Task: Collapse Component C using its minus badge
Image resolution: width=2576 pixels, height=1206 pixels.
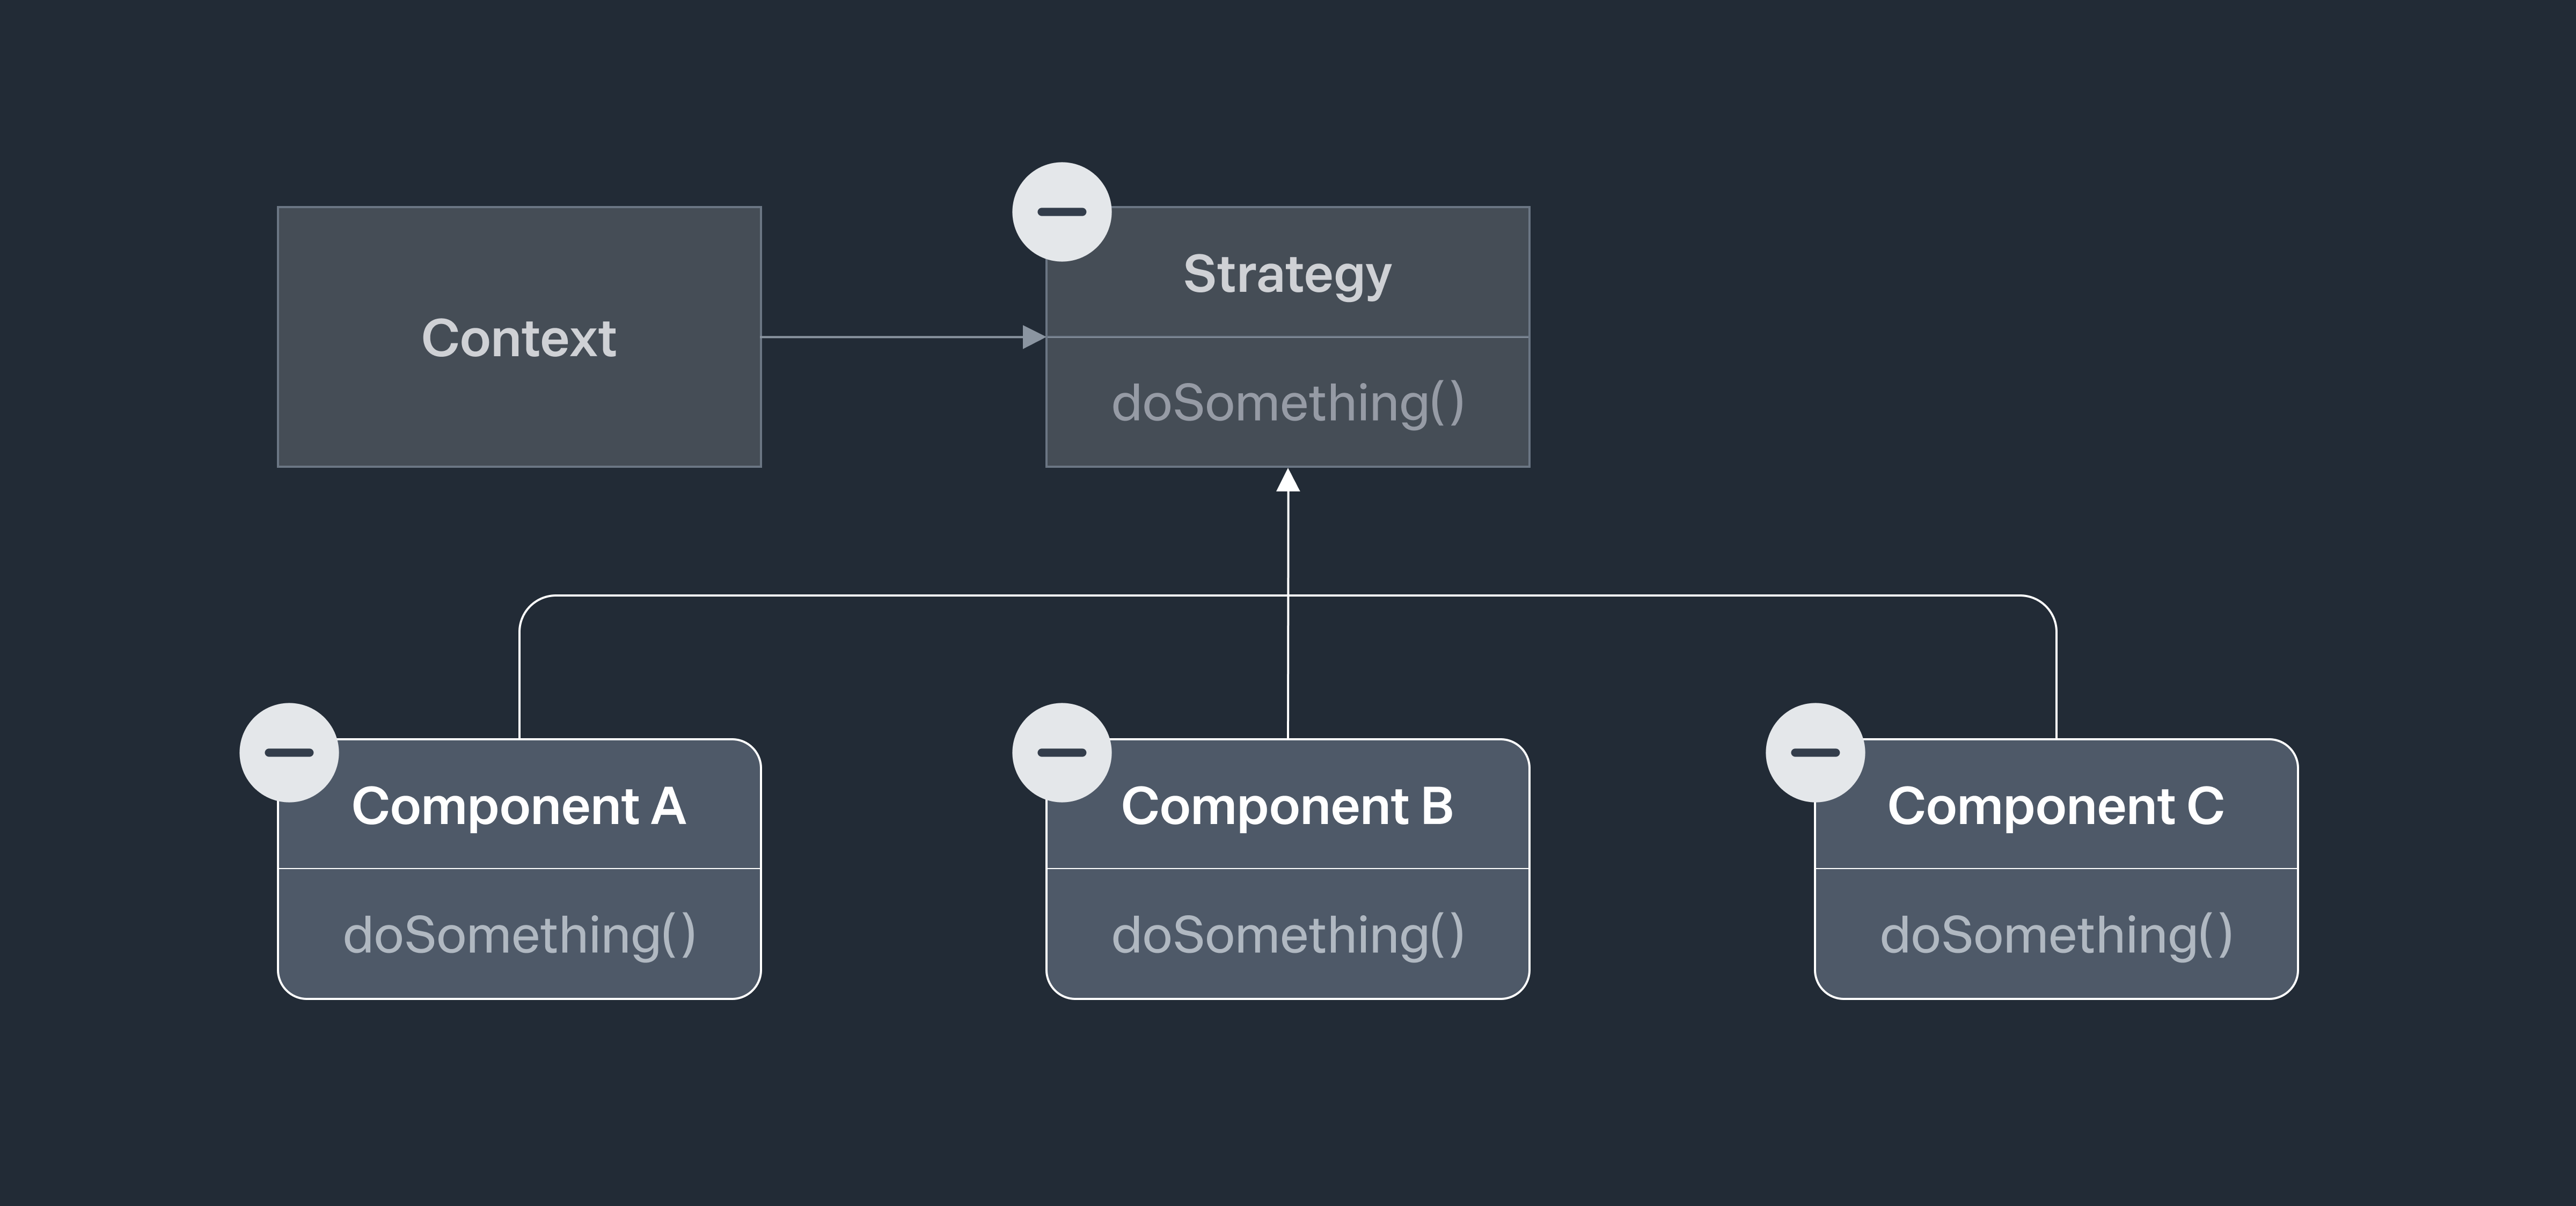Action: [x=1815, y=752]
